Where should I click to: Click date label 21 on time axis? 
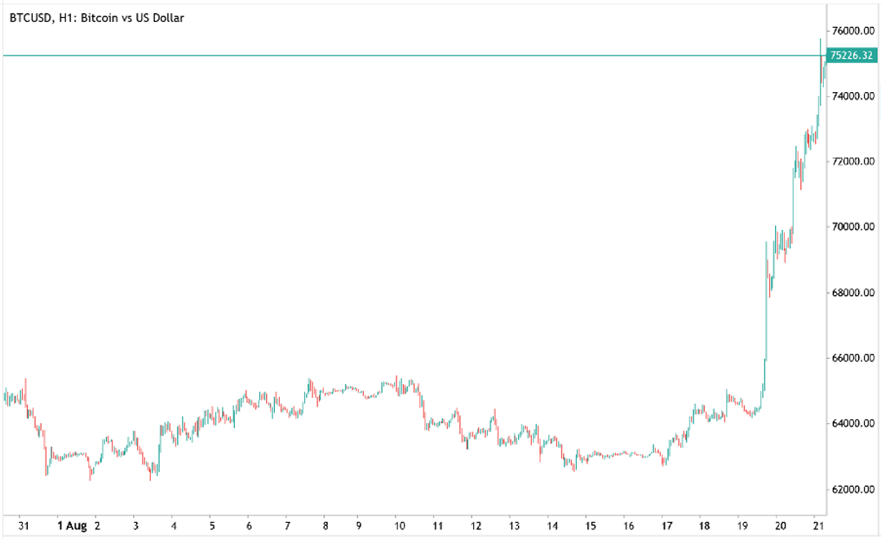(x=819, y=526)
